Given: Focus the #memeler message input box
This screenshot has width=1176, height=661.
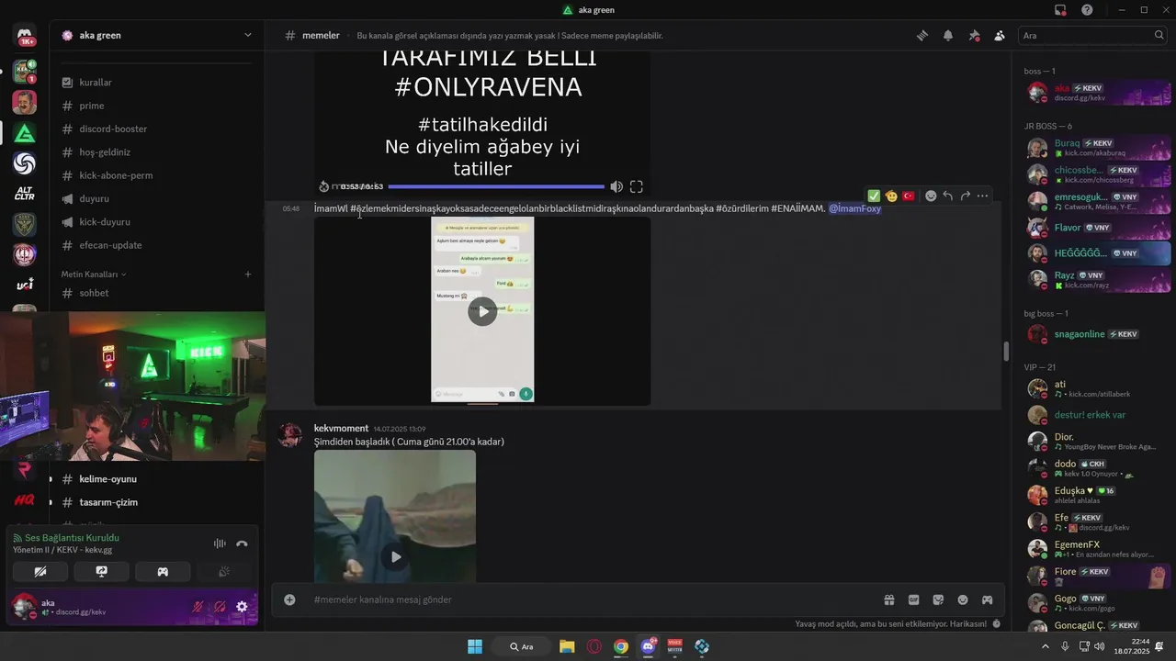Looking at the screenshot, I should point(588,599).
